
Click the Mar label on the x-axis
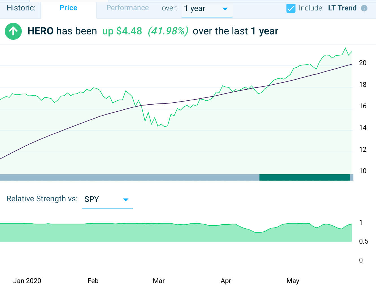pyautogui.click(x=159, y=281)
